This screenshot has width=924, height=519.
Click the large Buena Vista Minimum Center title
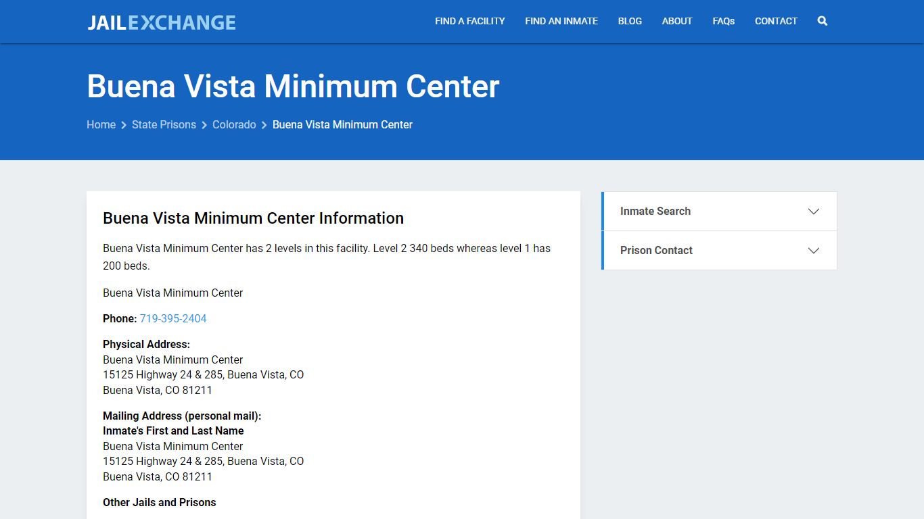coord(293,86)
